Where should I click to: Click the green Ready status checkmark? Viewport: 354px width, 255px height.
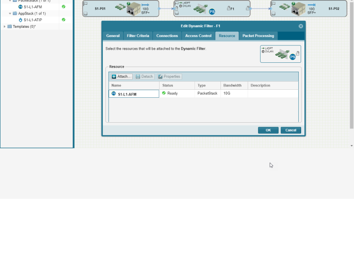164,93
